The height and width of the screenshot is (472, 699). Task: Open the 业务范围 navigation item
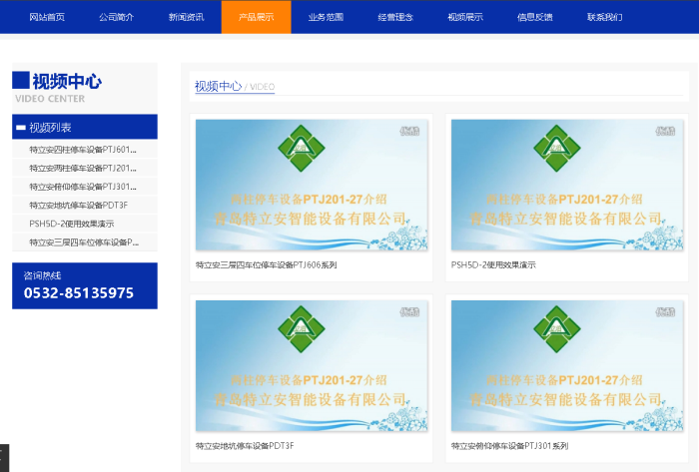coord(327,17)
